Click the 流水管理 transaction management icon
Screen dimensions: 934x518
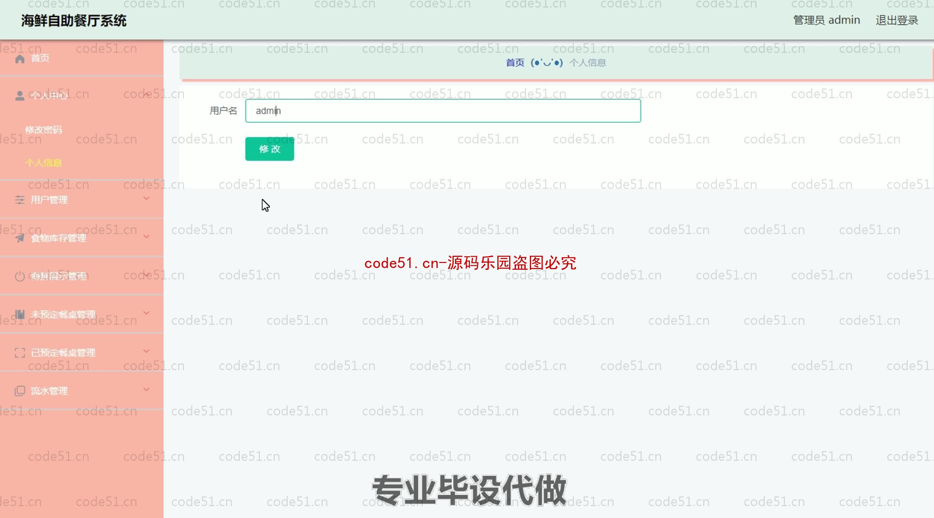(20, 390)
